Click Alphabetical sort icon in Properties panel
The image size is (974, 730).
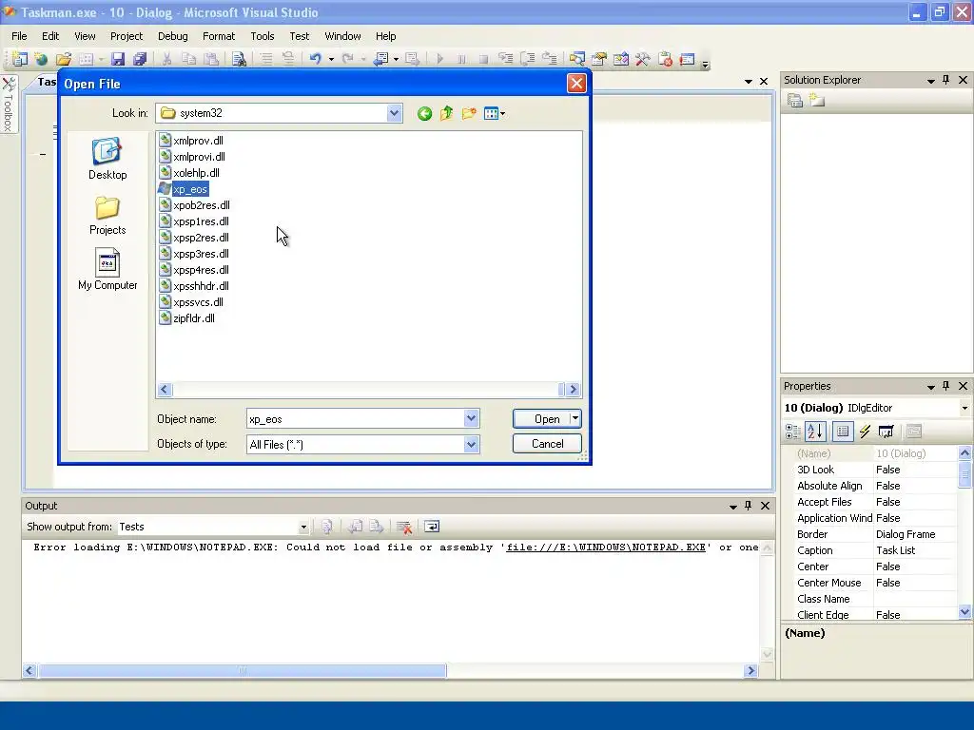pyautogui.click(x=815, y=432)
